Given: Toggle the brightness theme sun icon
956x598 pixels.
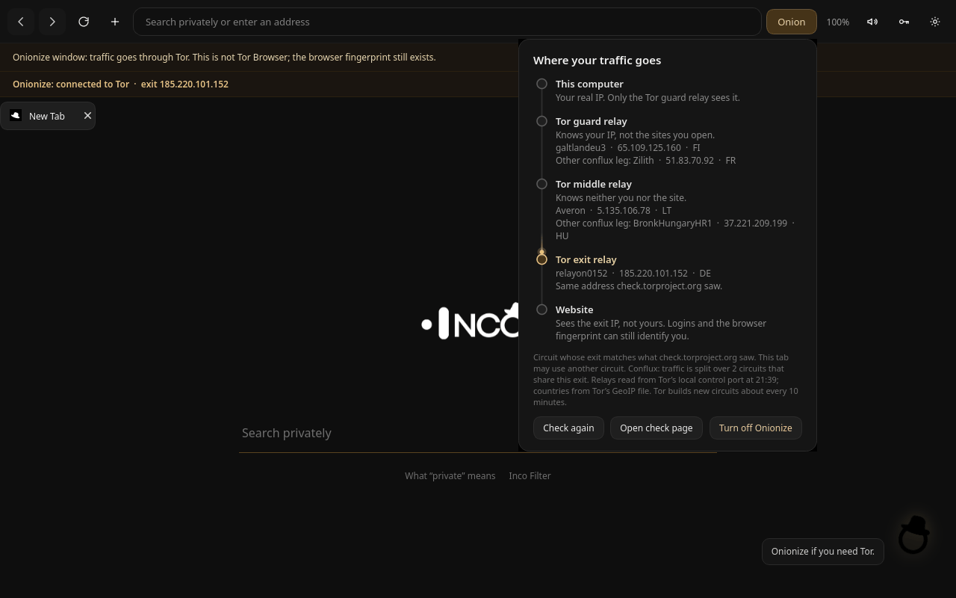Looking at the screenshot, I should tap(935, 22).
